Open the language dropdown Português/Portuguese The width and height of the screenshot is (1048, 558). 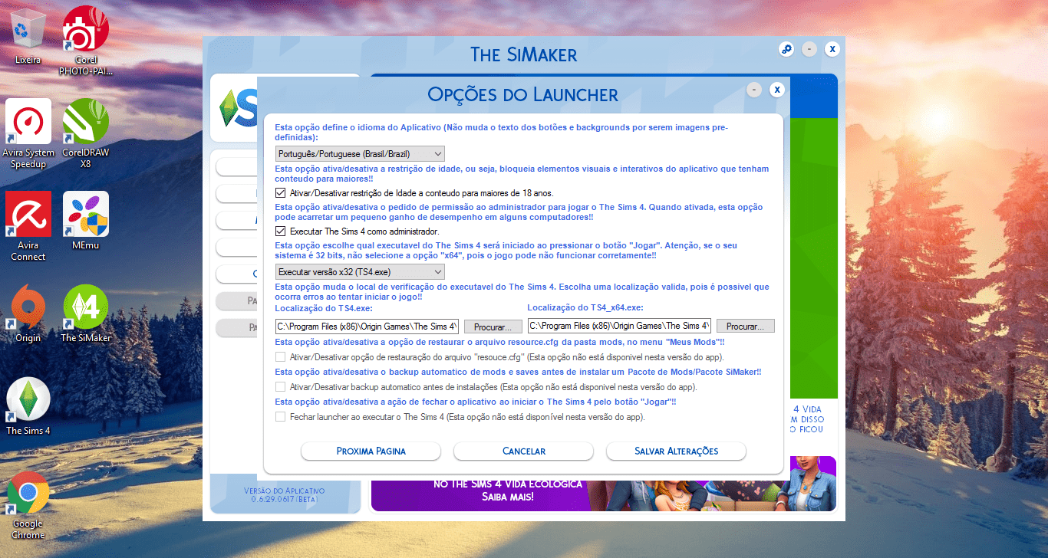360,154
